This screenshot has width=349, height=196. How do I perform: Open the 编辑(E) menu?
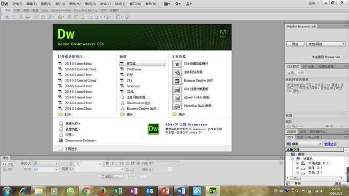(x=31, y=4)
